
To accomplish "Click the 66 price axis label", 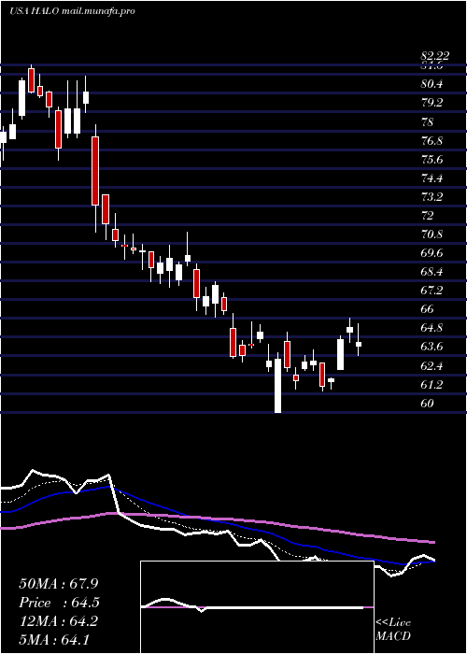I will [x=428, y=308].
